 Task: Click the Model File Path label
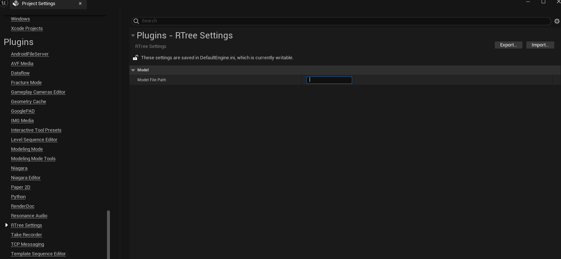152,80
